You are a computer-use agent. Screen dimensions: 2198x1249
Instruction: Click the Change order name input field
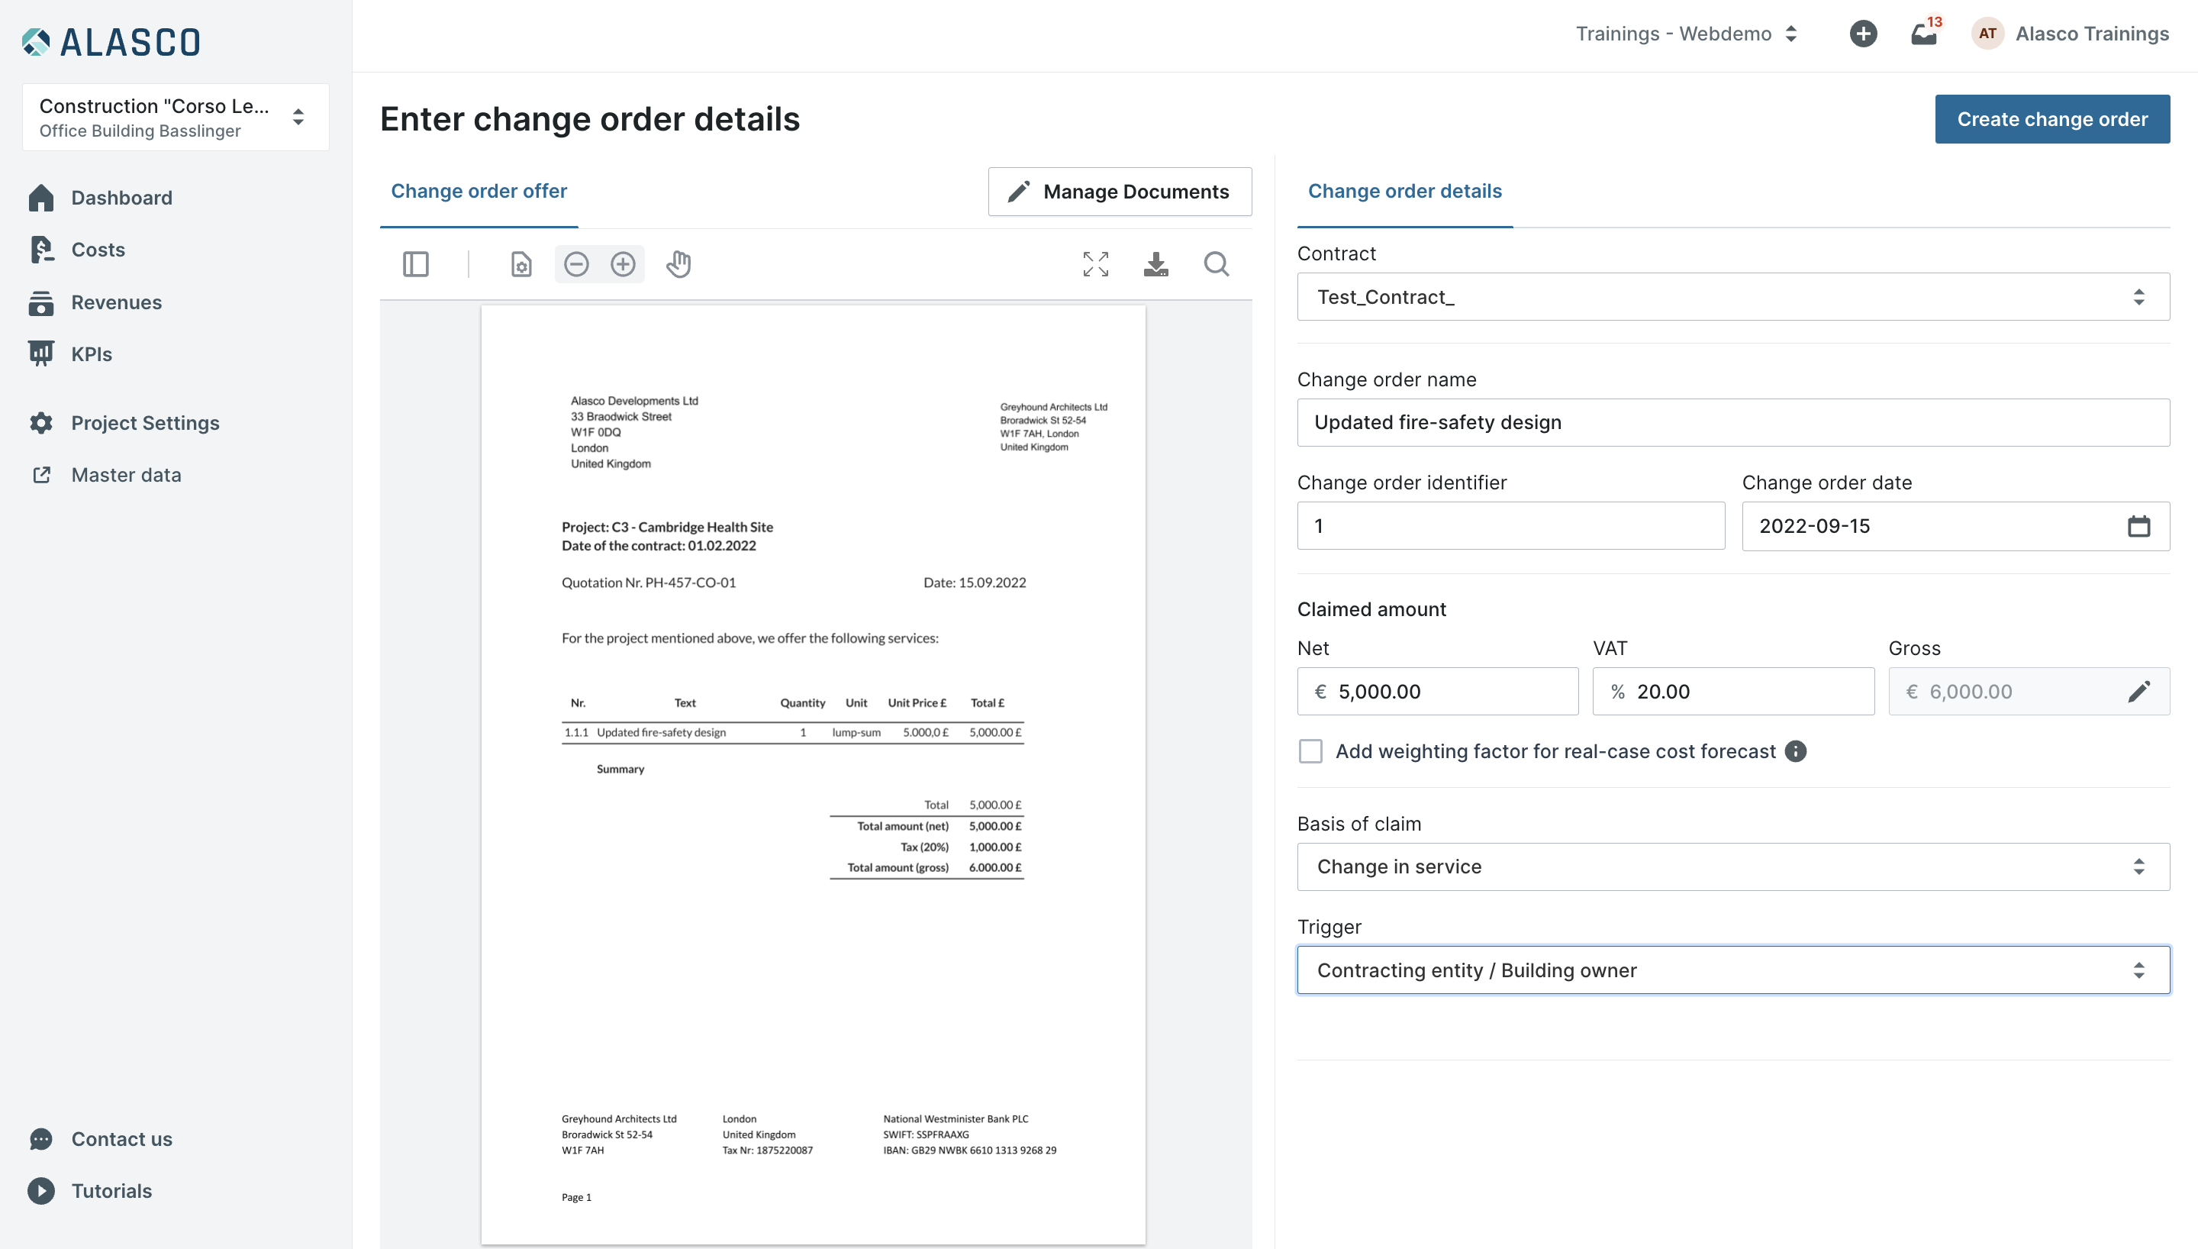coord(1732,422)
